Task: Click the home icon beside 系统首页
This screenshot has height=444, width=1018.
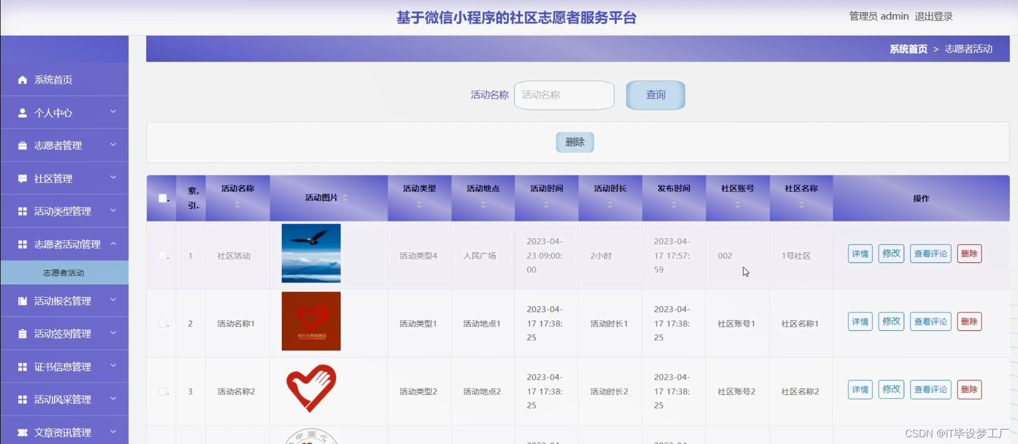Action: tap(22, 80)
